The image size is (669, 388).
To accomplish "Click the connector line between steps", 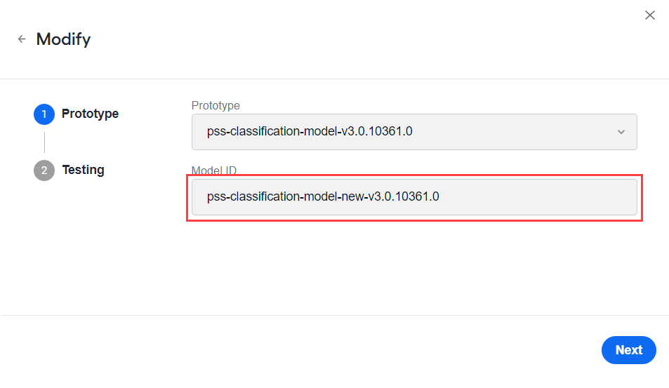I will click(44, 142).
